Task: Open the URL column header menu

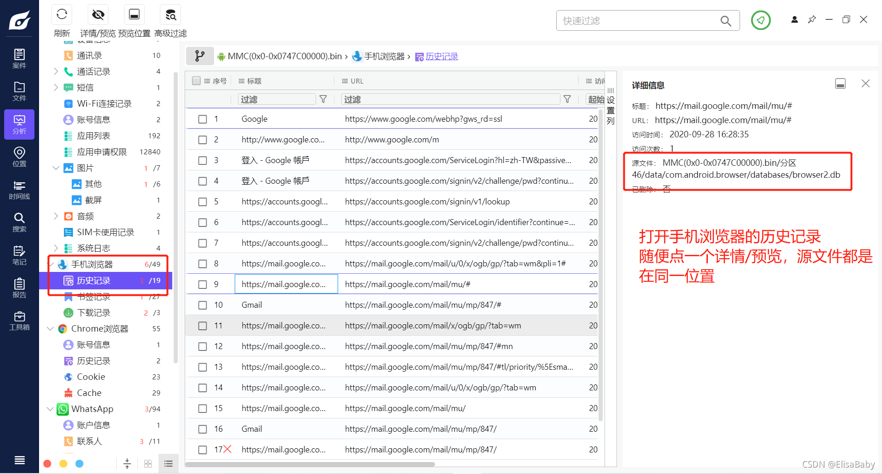Action: coord(345,81)
